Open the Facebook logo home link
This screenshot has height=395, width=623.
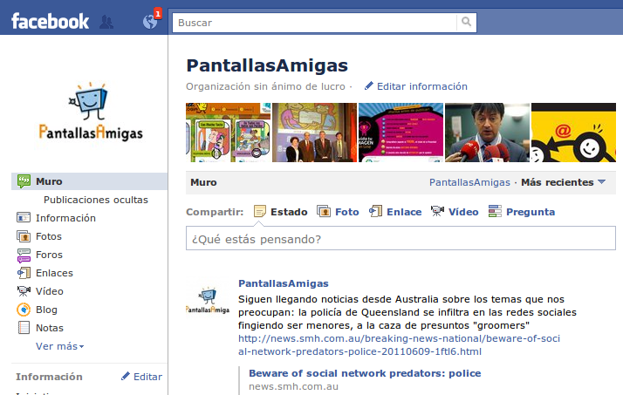(50, 21)
